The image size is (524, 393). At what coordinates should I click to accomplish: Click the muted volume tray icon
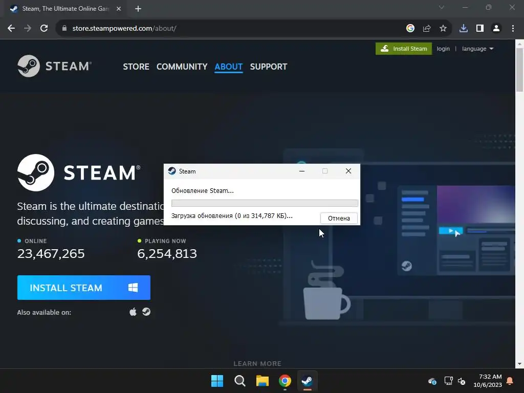[x=462, y=381]
